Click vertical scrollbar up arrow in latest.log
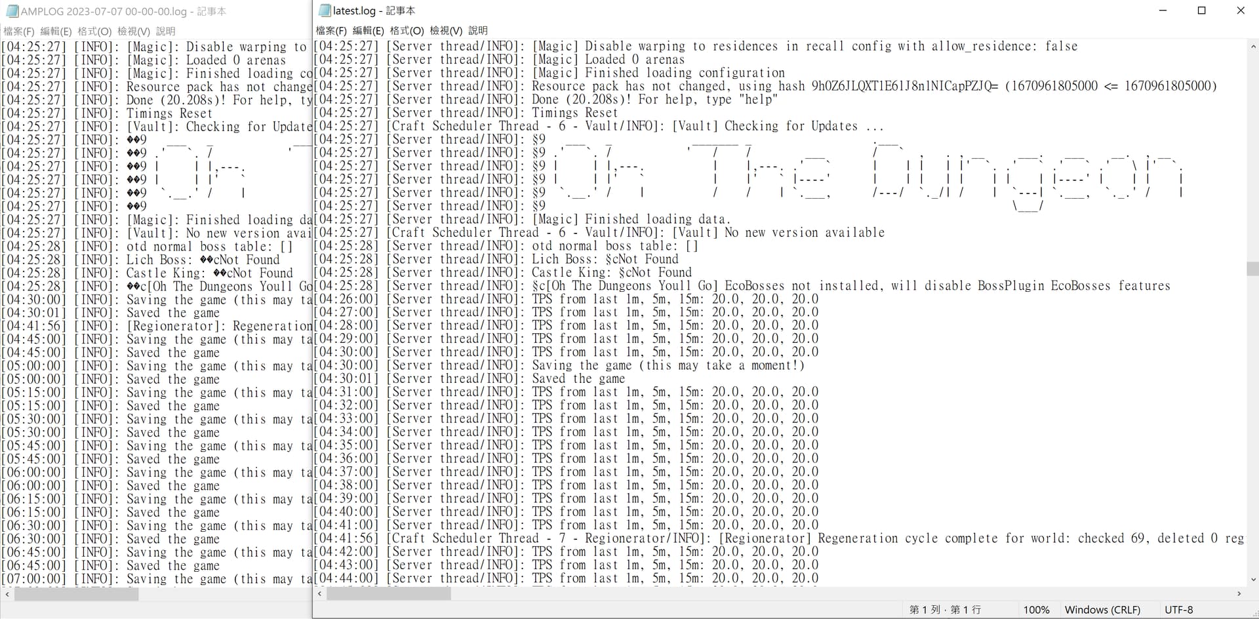1259x619 pixels. [x=1252, y=47]
